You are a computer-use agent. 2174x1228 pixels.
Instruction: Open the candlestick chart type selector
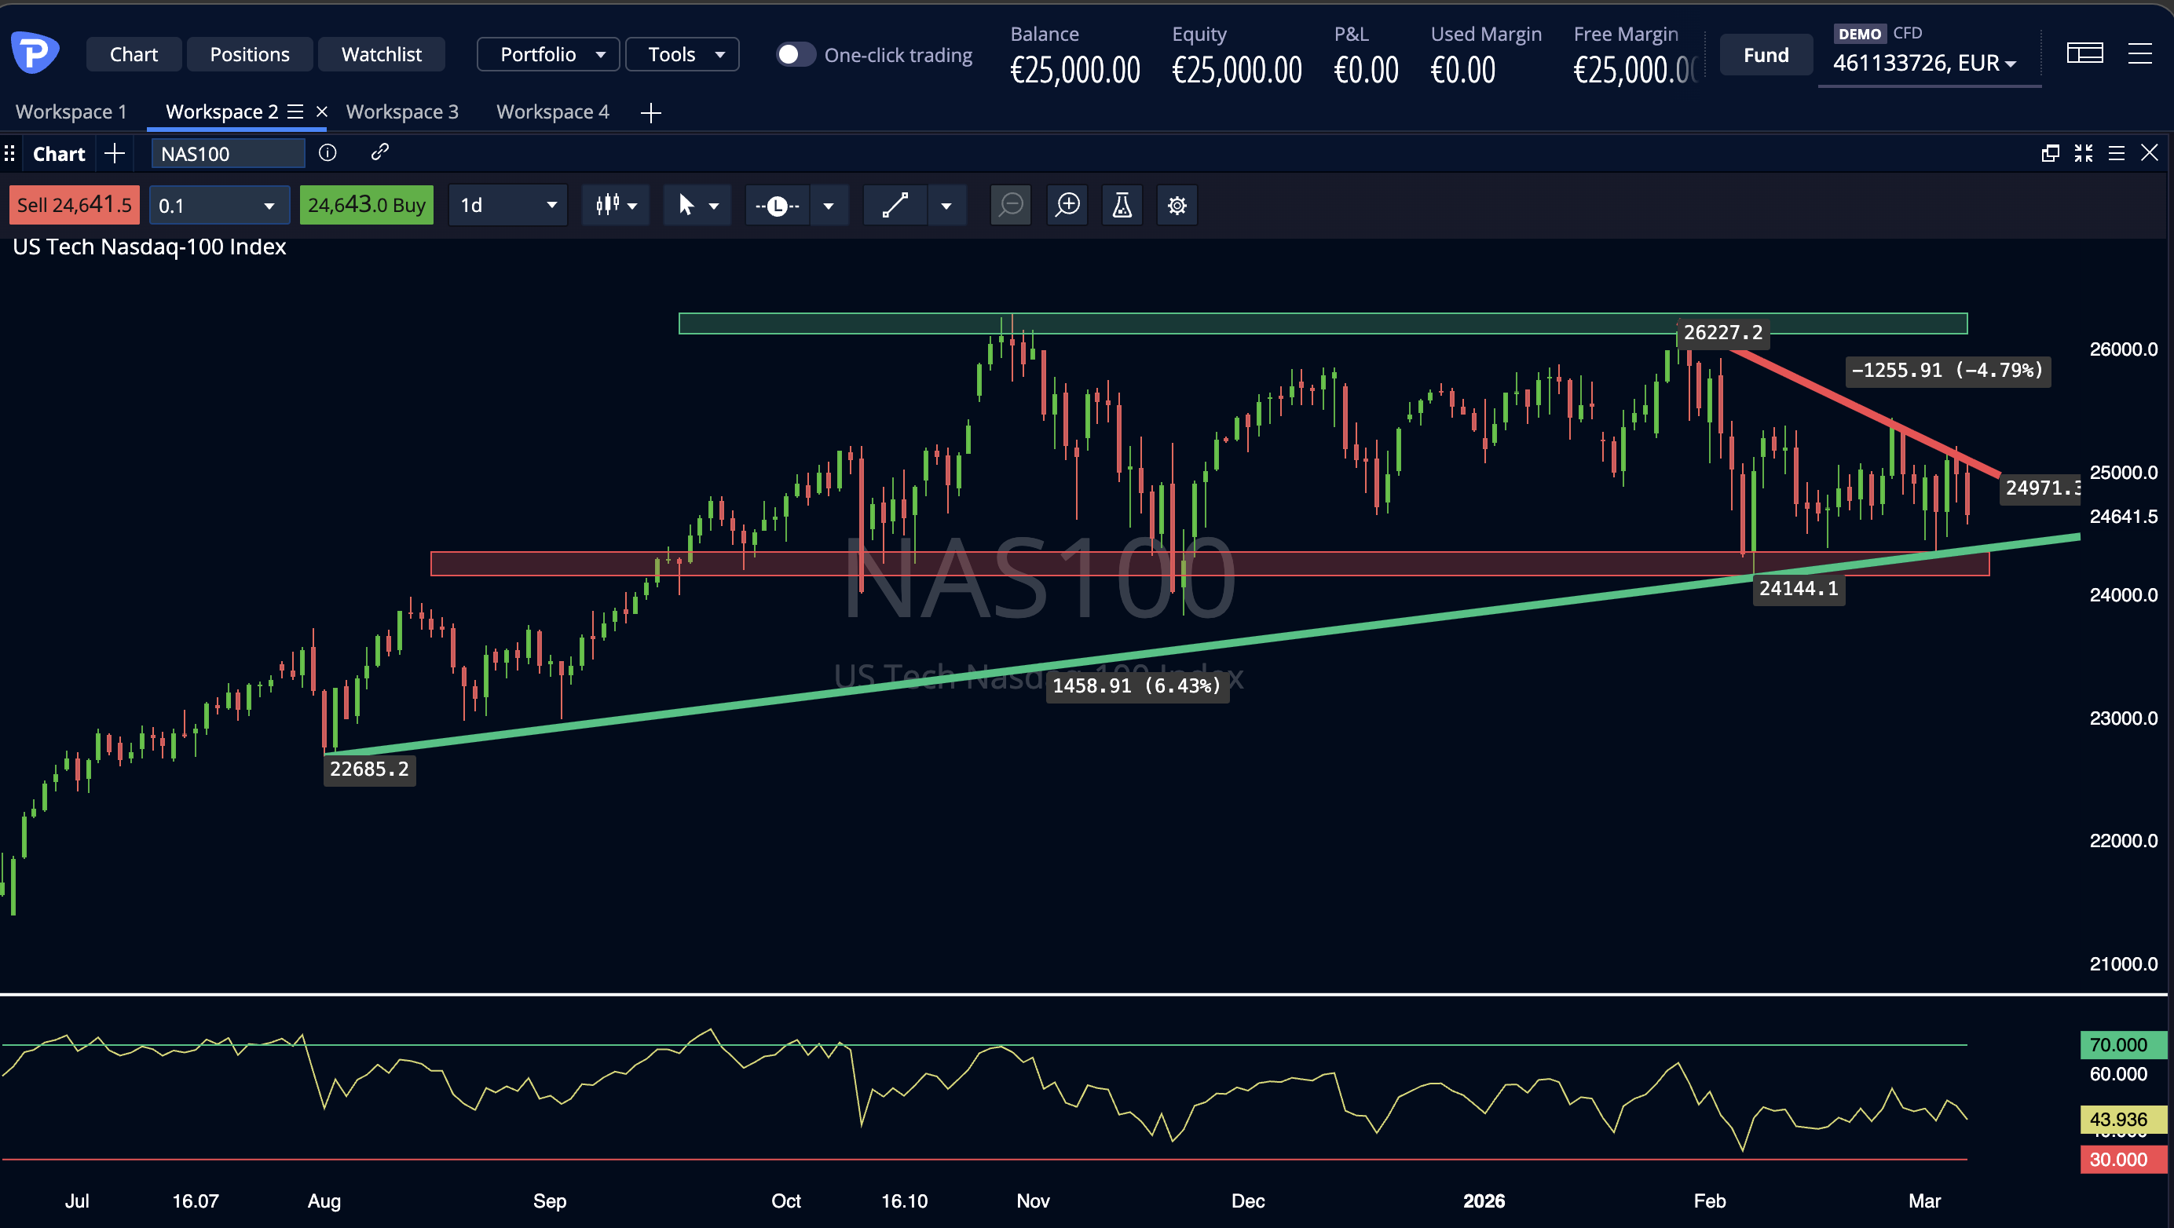[x=615, y=205]
